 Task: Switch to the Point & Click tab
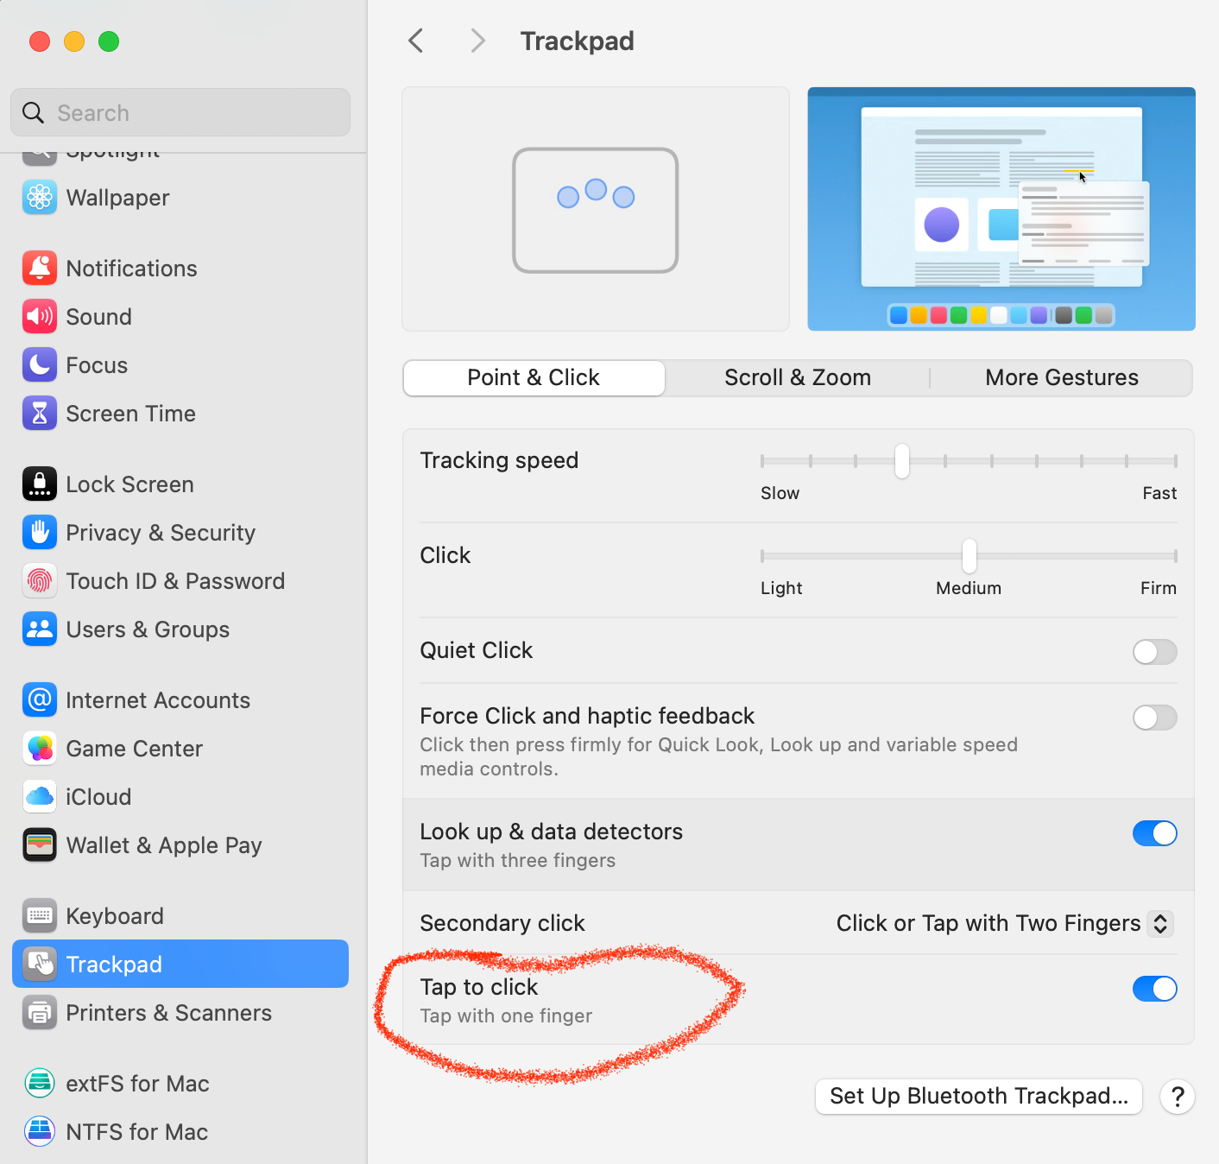click(534, 377)
